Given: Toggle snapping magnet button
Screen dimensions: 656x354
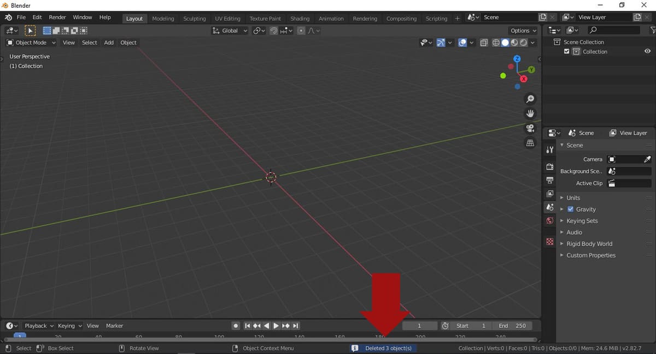Looking at the screenshot, I should click(x=274, y=31).
